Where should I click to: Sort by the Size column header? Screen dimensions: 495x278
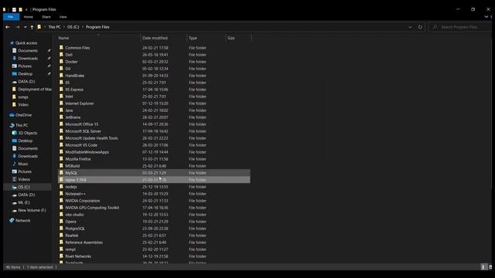(x=238, y=38)
